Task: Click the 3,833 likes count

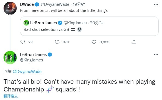Action: 104,42
